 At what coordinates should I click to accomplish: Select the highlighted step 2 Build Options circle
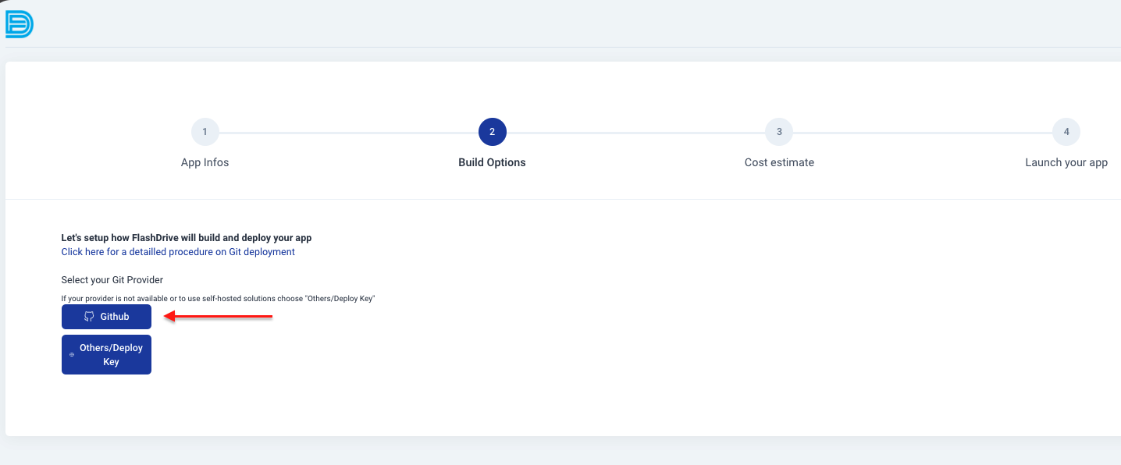492,131
